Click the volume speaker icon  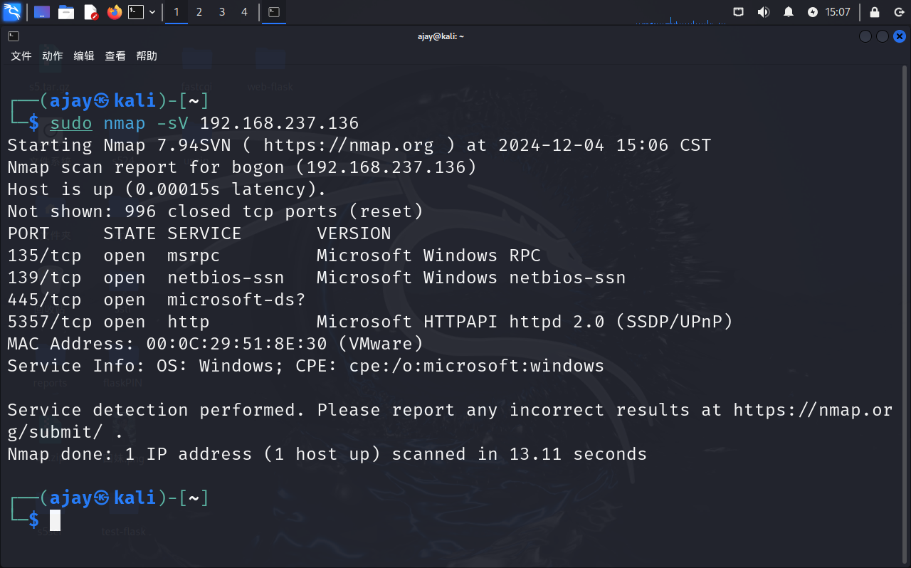pos(764,12)
